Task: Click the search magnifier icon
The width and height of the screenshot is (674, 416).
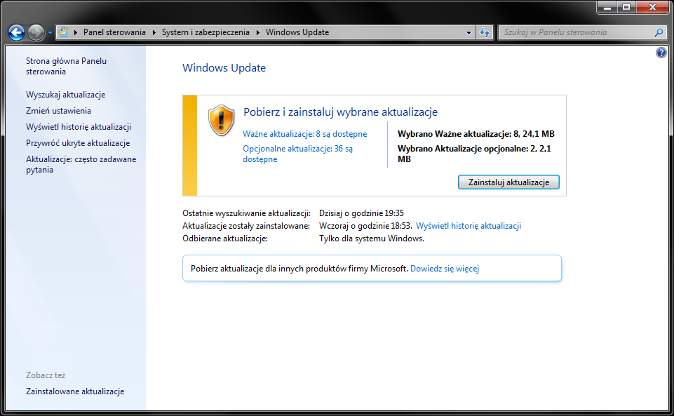Action: point(659,32)
